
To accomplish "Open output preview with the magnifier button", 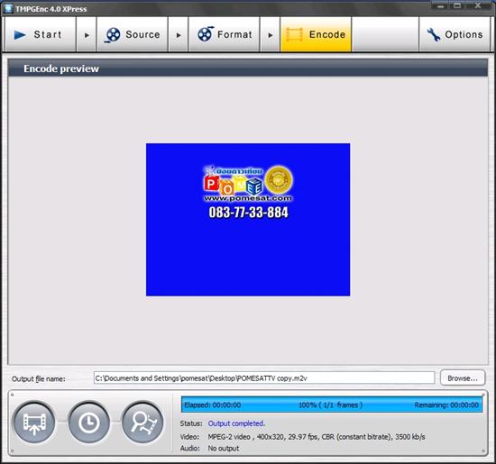I will [143, 423].
